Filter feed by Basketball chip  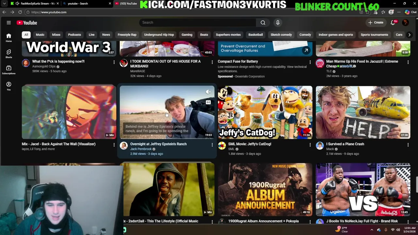(x=255, y=35)
